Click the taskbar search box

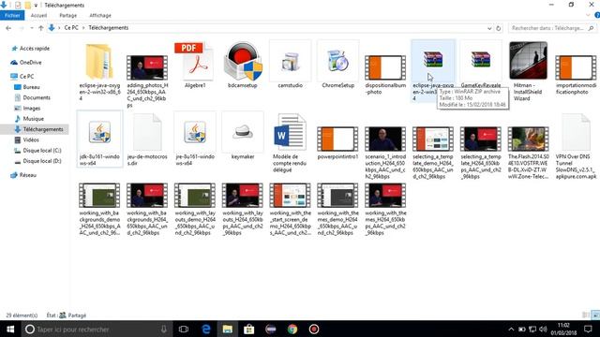pyautogui.click(x=97, y=329)
